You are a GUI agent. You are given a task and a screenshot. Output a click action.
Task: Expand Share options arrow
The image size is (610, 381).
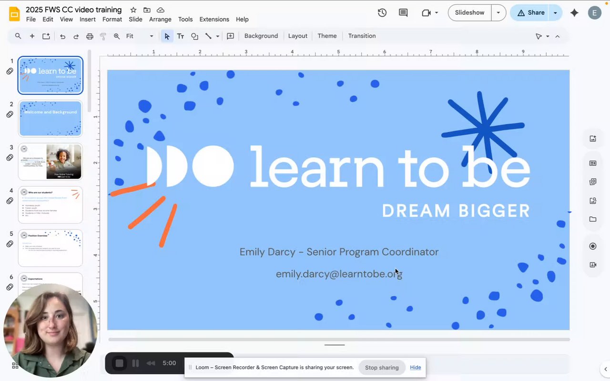tap(555, 13)
